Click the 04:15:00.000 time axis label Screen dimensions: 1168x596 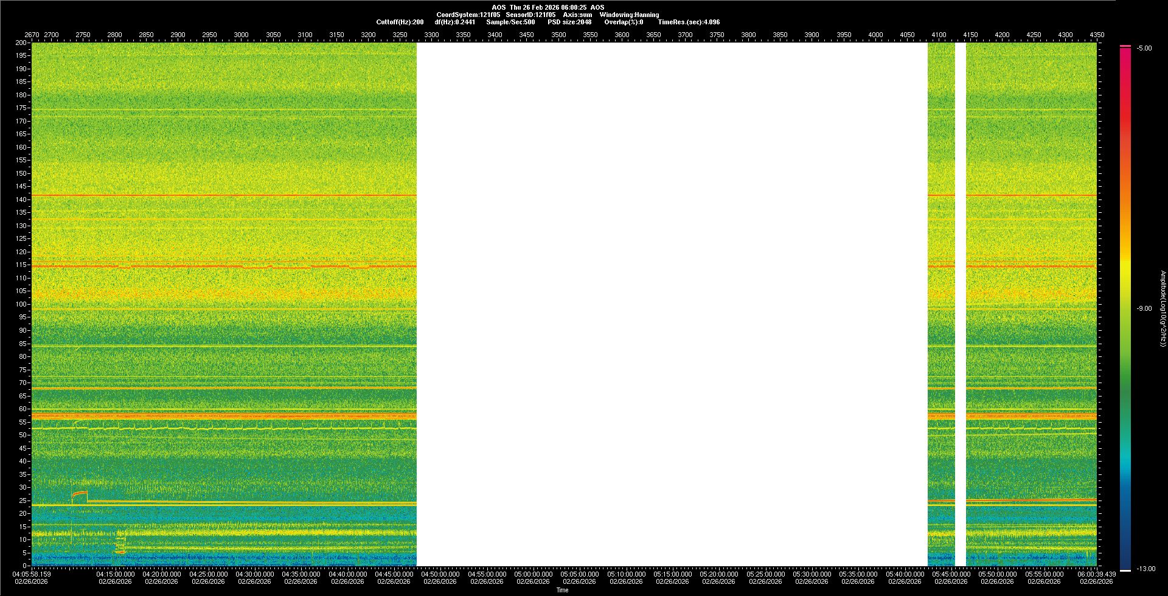(116, 573)
